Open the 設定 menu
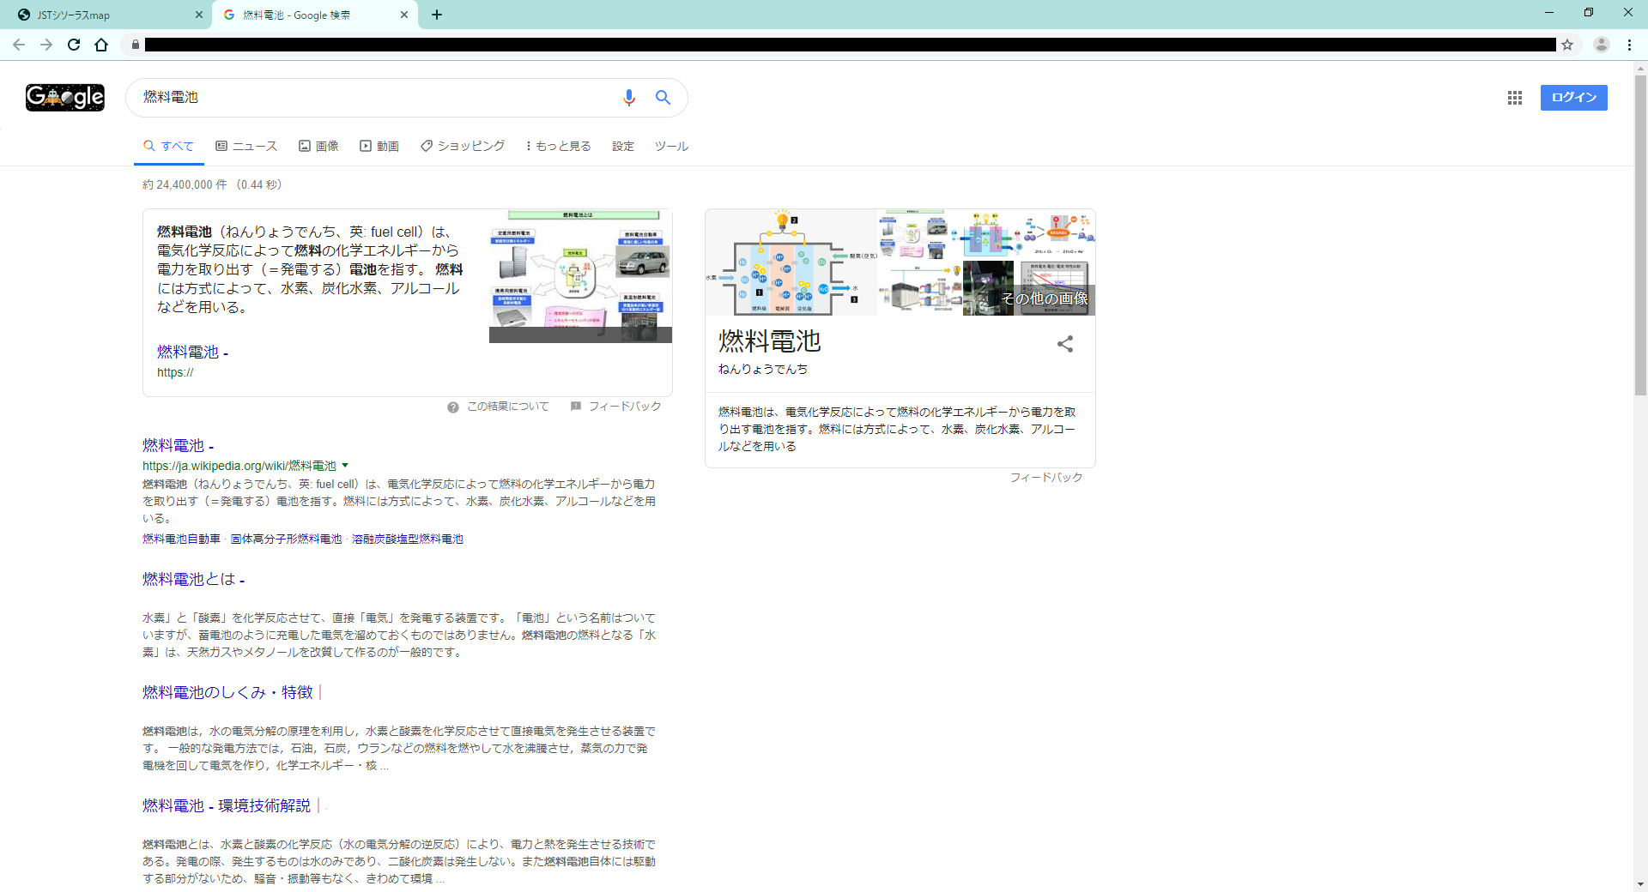 [623, 146]
